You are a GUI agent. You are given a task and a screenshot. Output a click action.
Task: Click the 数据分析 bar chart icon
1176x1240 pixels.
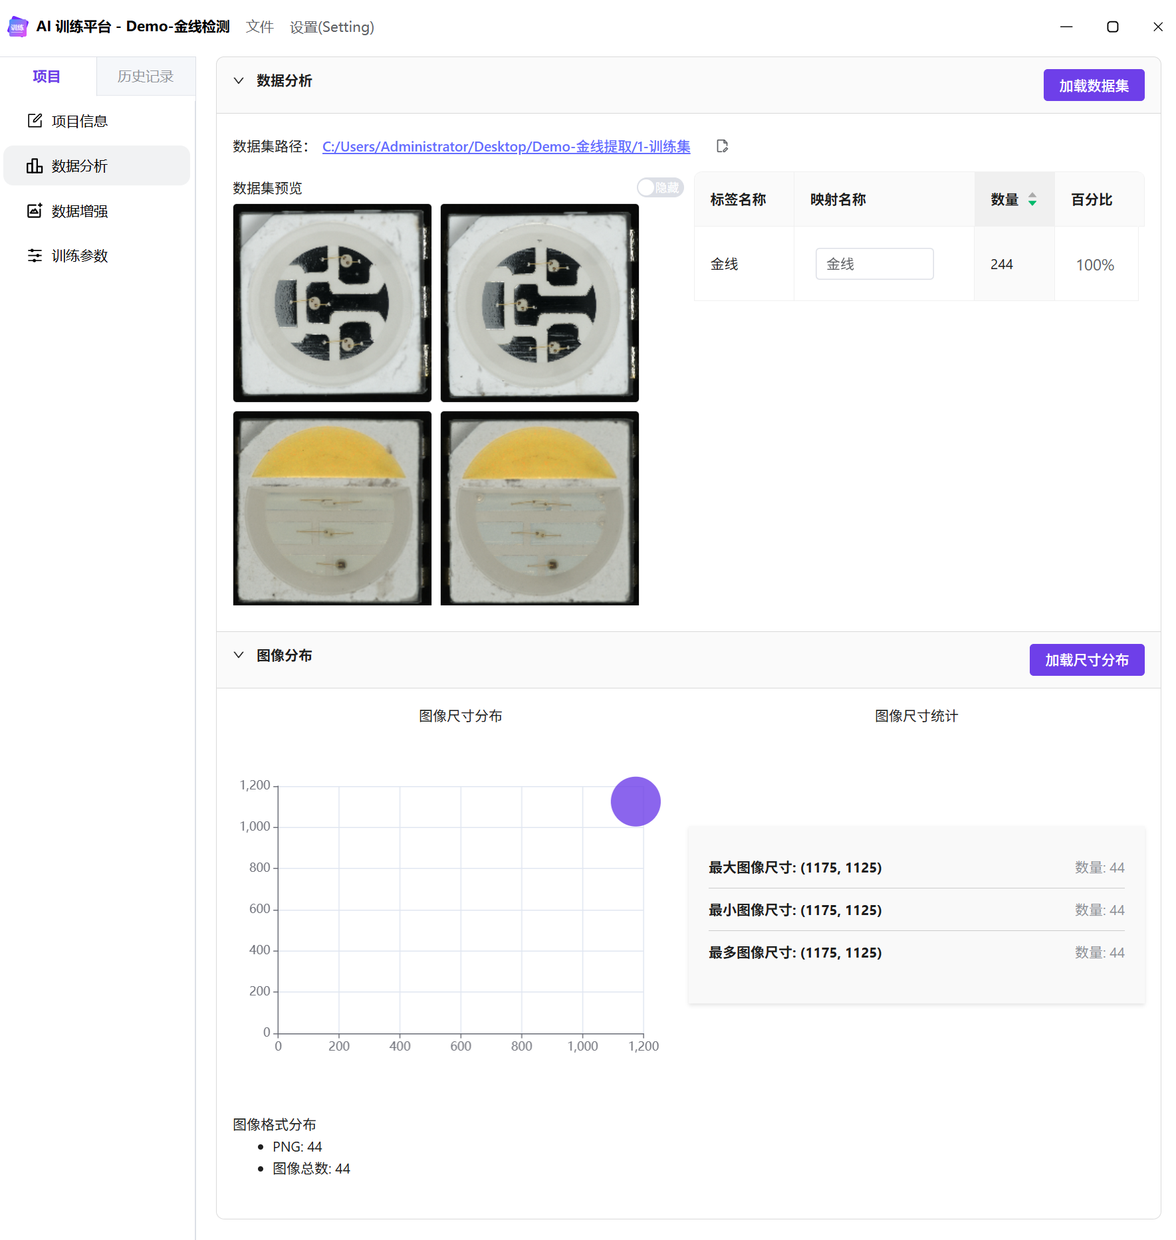pyautogui.click(x=35, y=166)
